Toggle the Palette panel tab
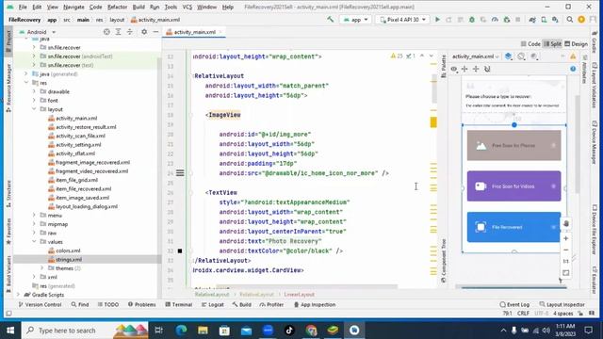The image size is (603, 339). click(444, 66)
